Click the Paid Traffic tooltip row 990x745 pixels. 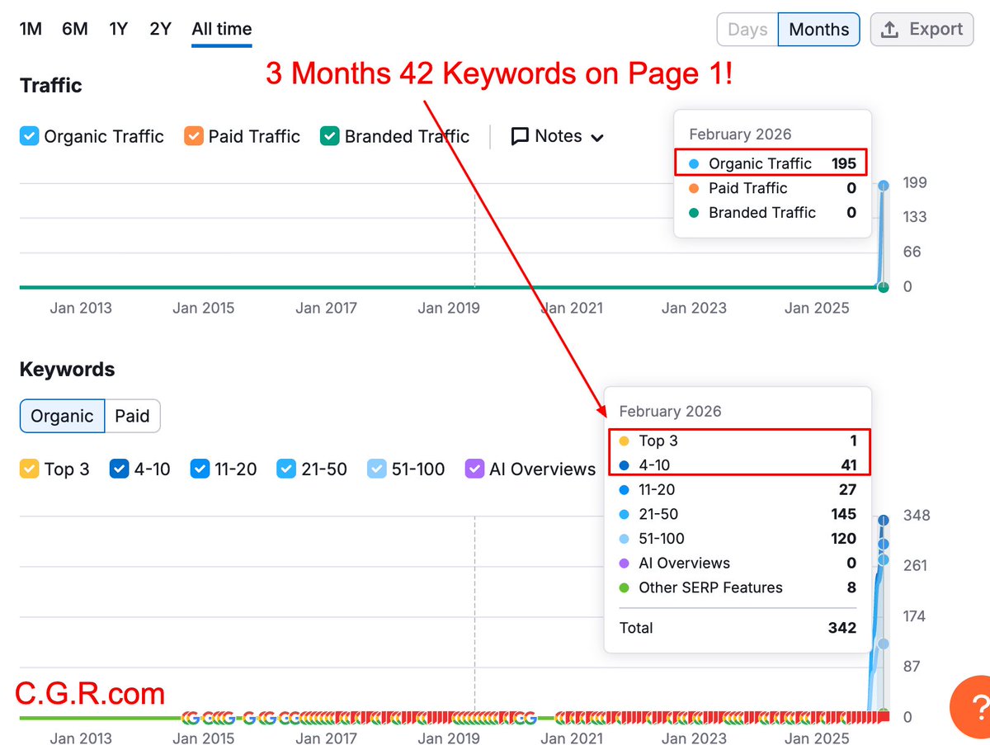tap(773, 188)
